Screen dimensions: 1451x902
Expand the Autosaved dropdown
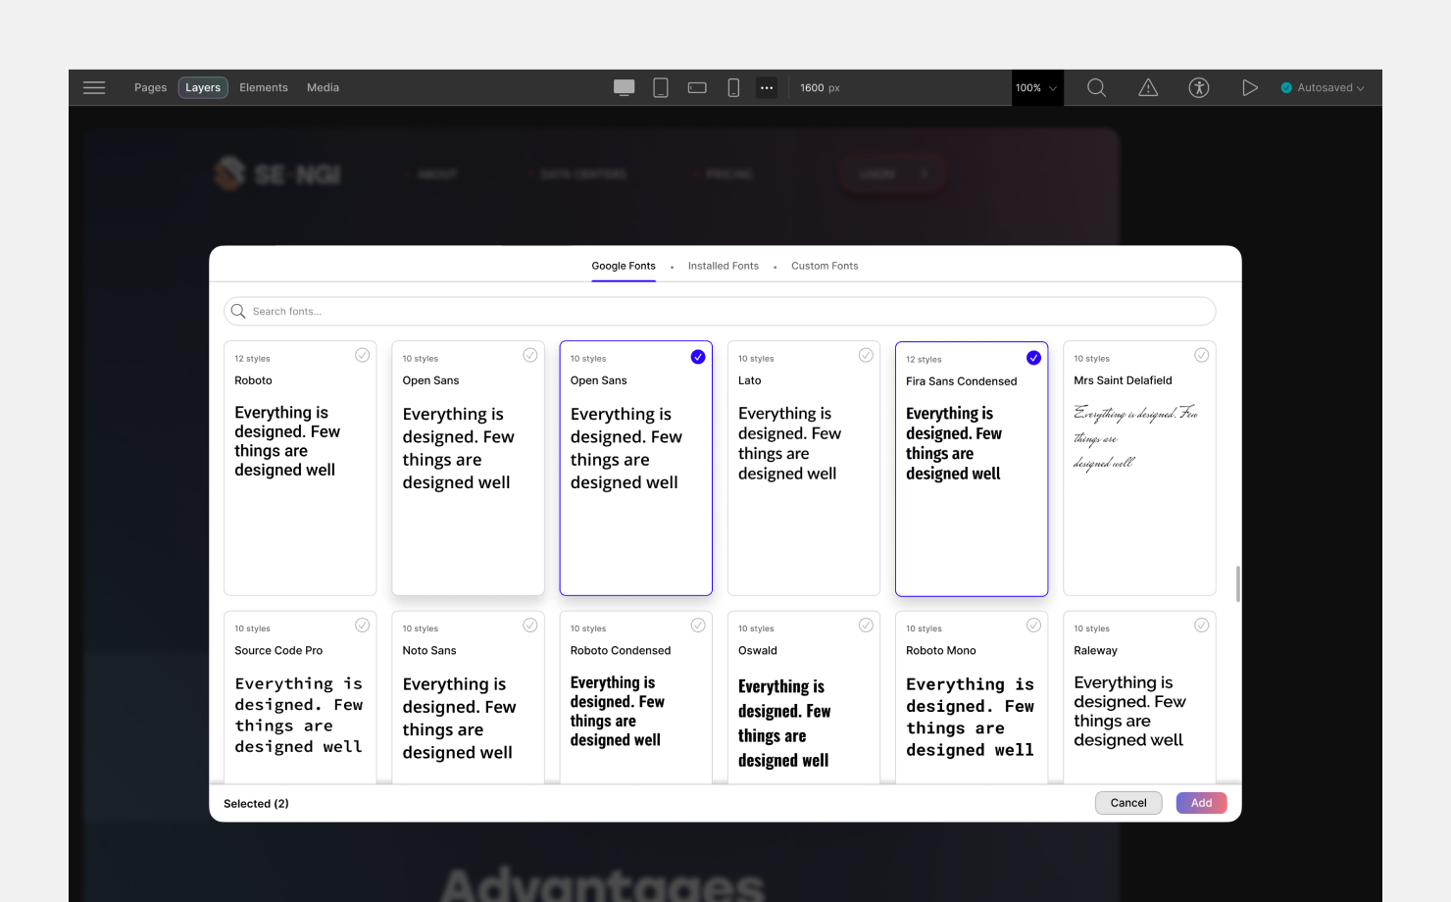click(1360, 88)
